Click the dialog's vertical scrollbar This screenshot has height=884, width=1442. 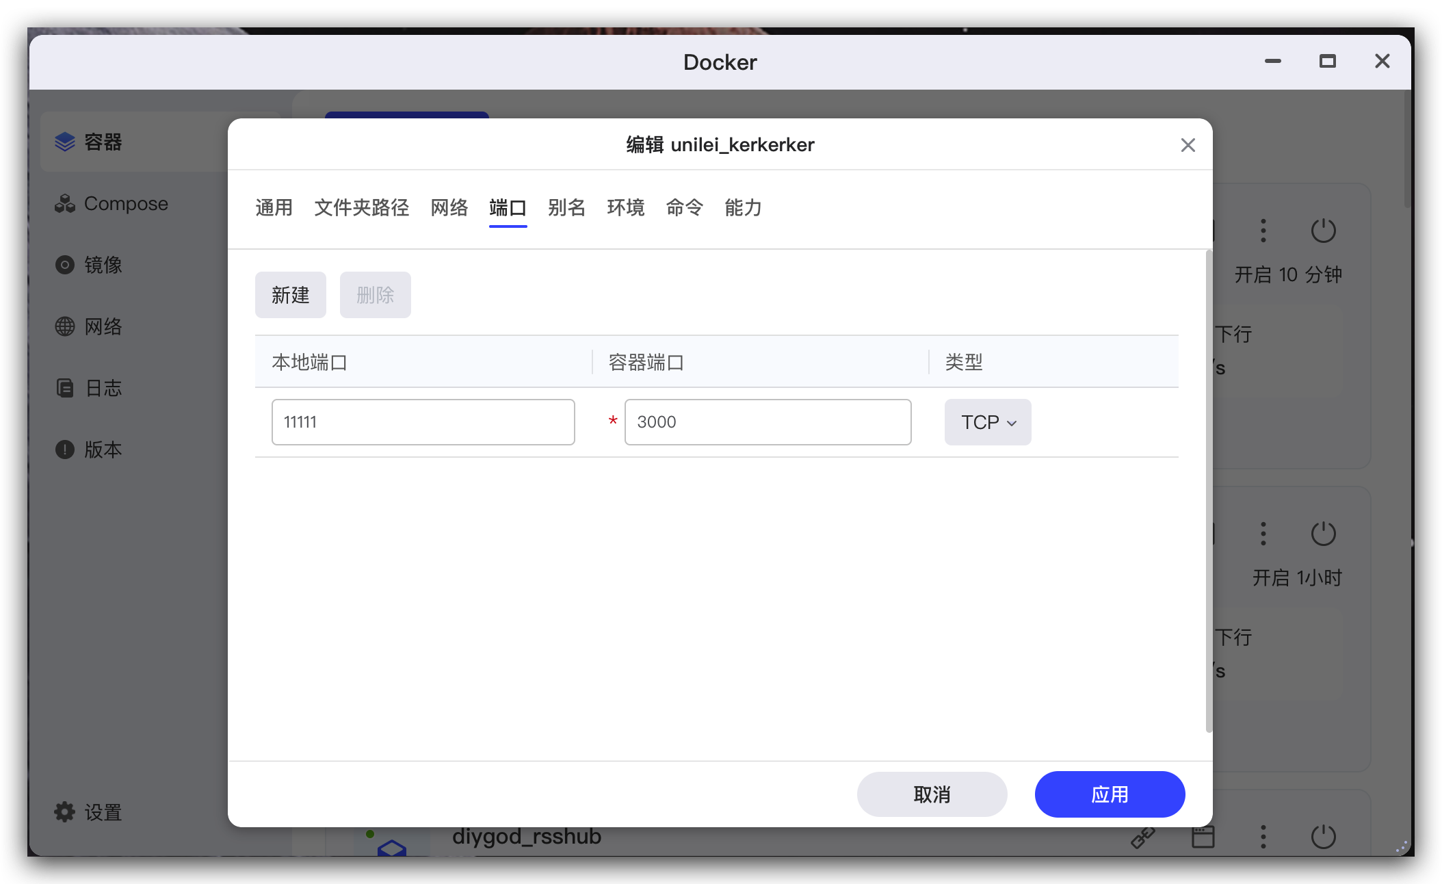pyautogui.click(x=1208, y=493)
